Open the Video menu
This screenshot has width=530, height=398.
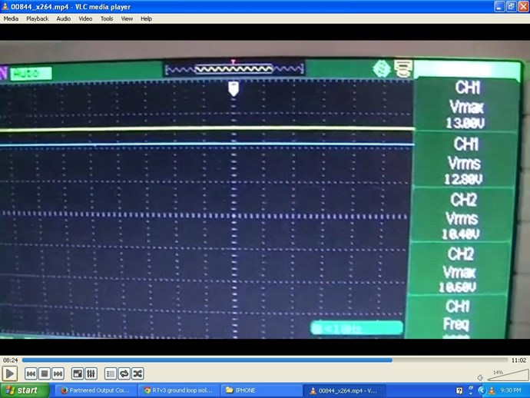[85, 18]
